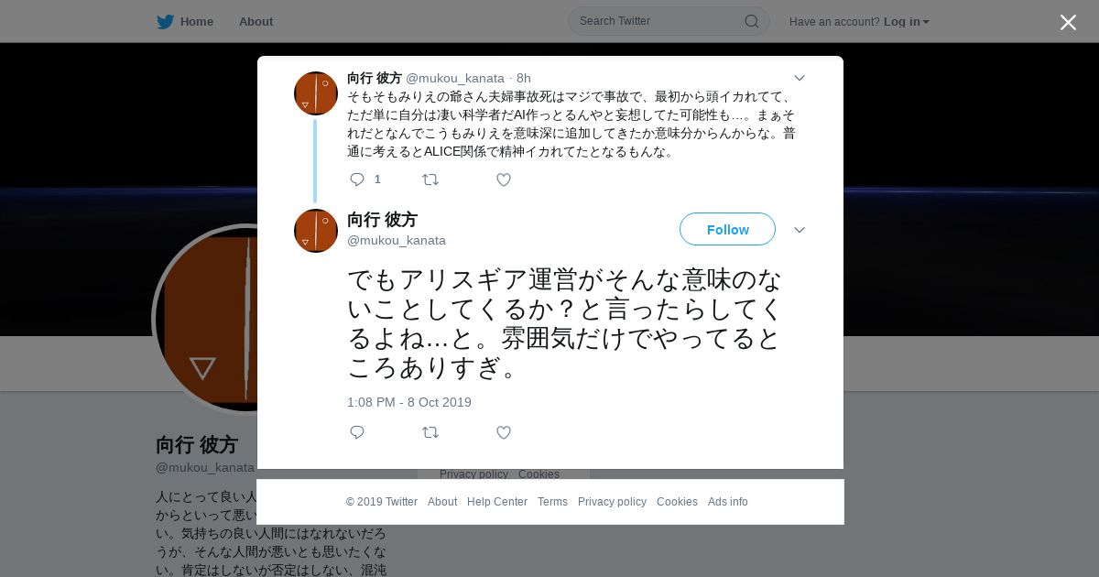
Task: Close the tweet overlay with the X
Action: (x=1068, y=22)
